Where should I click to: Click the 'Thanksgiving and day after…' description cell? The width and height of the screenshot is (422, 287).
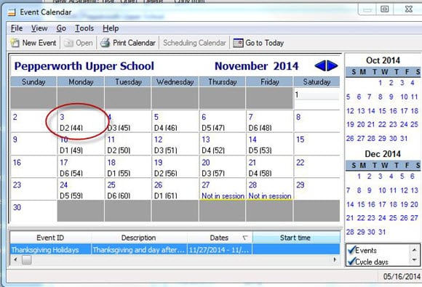click(x=139, y=250)
